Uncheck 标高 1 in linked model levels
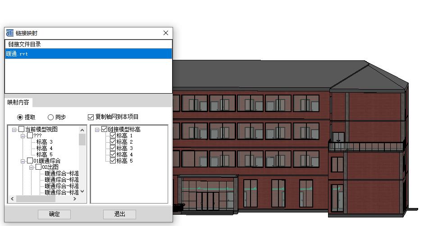 pyautogui.click(x=113, y=136)
